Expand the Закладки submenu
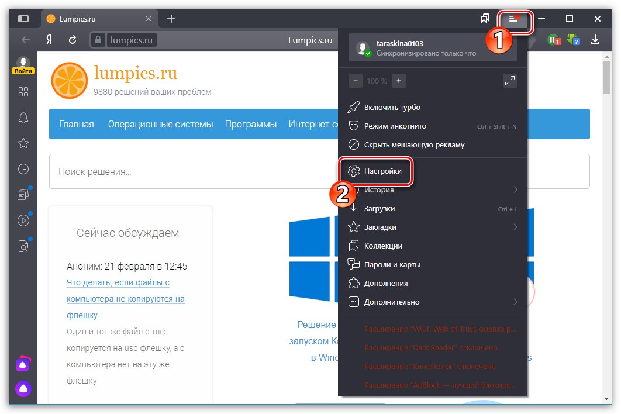This screenshot has height=414, width=621. click(x=433, y=227)
